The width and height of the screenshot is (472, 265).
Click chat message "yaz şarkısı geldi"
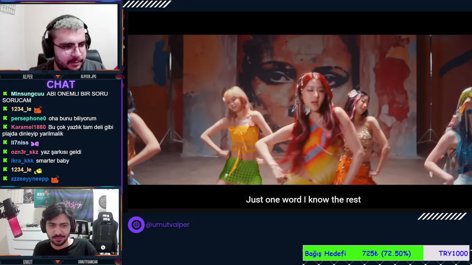61,152
